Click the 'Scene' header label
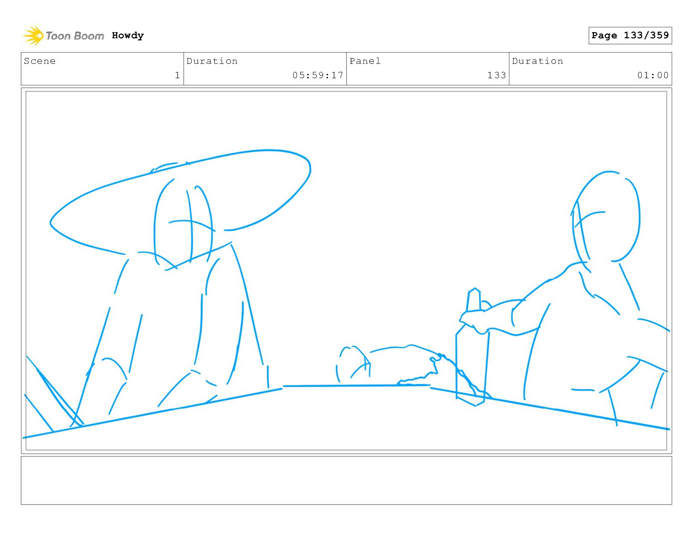 [x=40, y=61]
